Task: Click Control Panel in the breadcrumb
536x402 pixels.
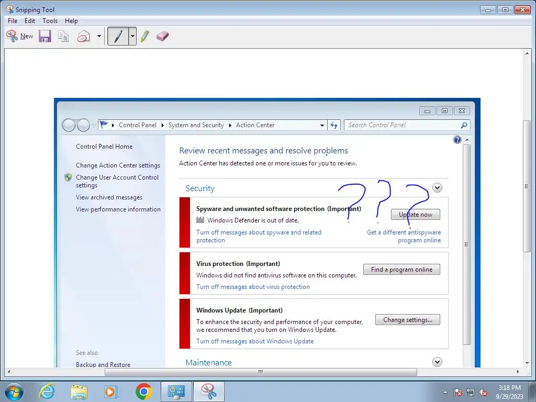Action: click(x=138, y=125)
